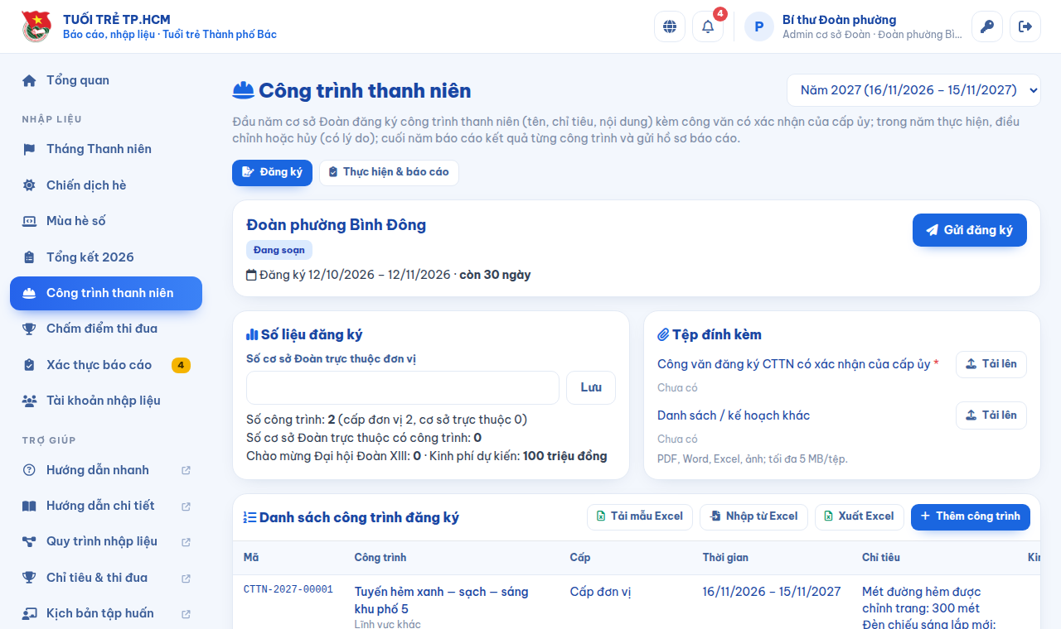Open notifications bell with 4 alerts

[708, 26]
